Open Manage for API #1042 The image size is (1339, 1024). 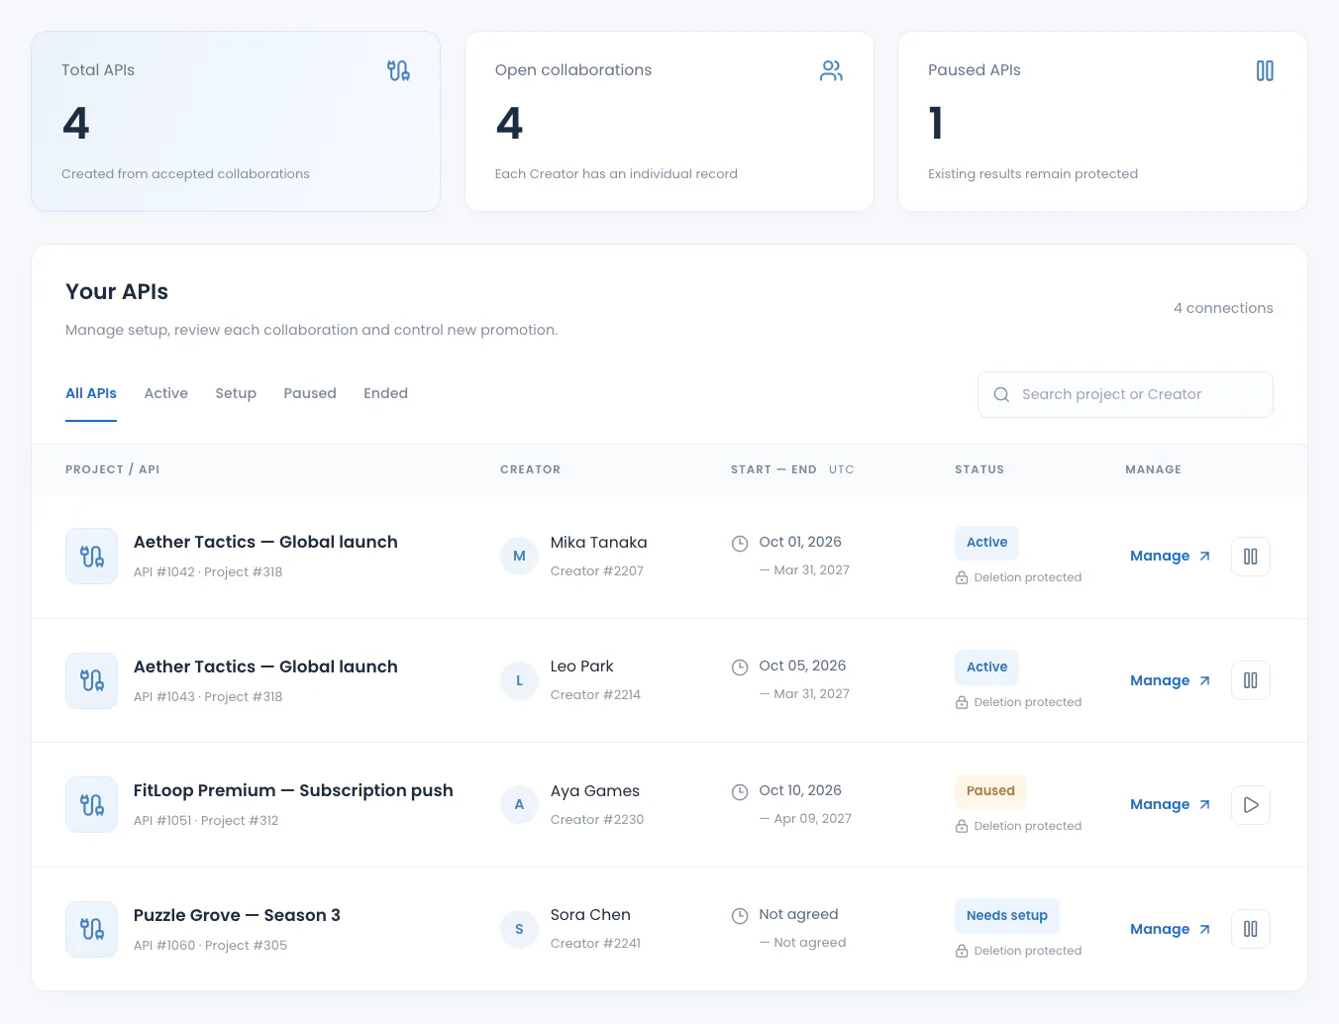pyautogui.click(x=1170, y=557)
